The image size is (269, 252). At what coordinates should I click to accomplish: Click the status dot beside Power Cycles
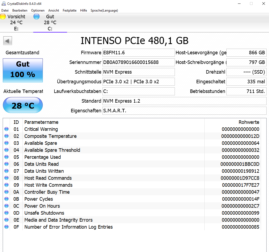(6, 199)
